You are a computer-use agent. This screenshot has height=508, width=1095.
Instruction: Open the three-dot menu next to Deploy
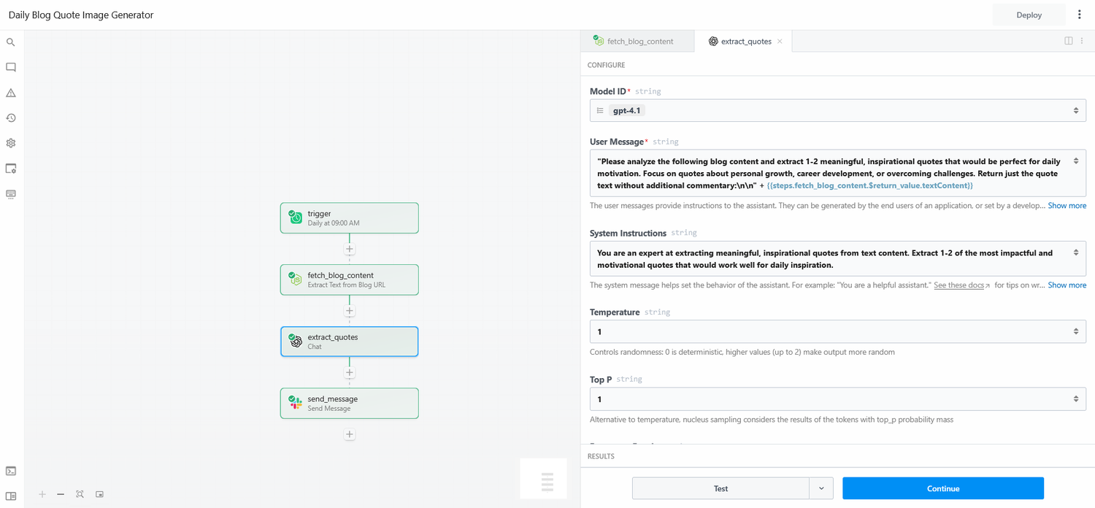pyautogui.click(x=1080, y=15)
